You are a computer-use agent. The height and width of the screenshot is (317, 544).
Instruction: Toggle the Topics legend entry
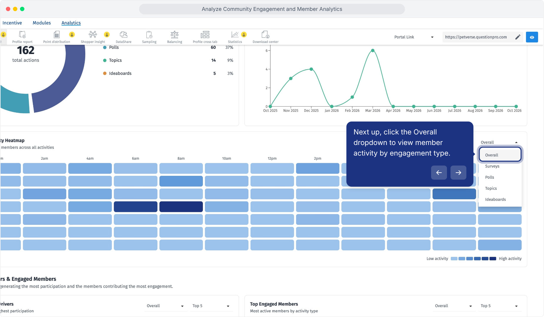[x=112, y=60]
